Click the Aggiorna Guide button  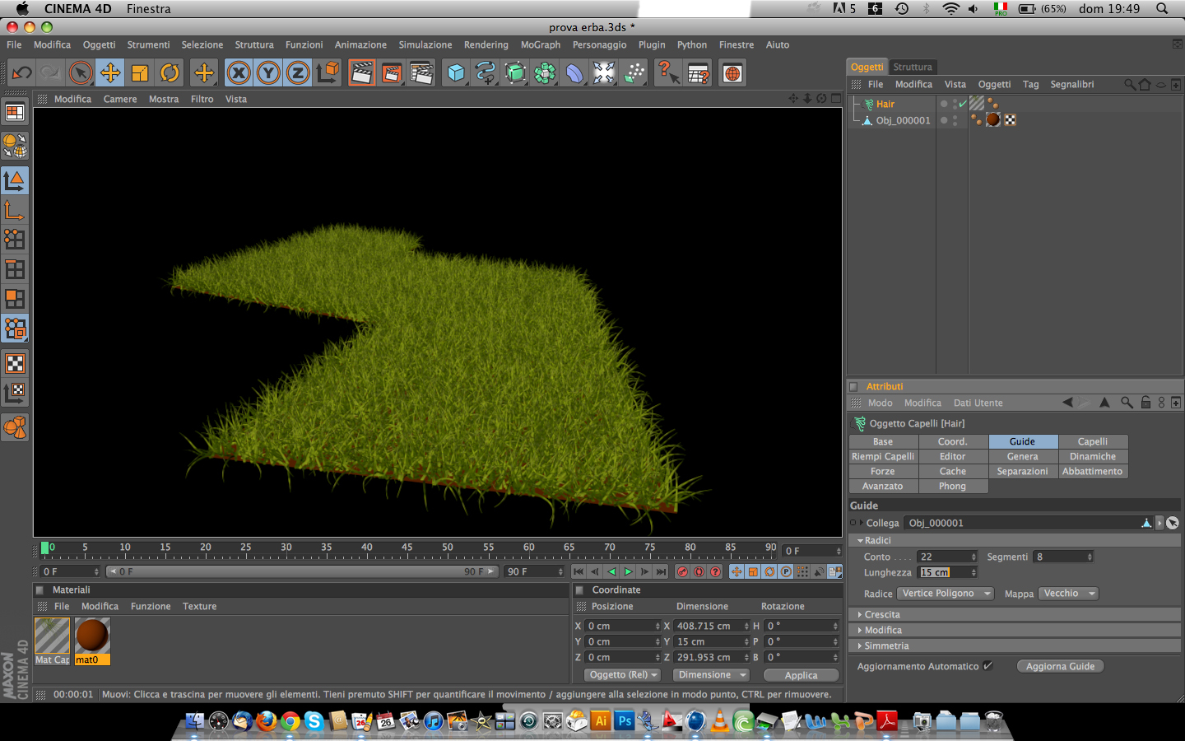(1060, 666)
